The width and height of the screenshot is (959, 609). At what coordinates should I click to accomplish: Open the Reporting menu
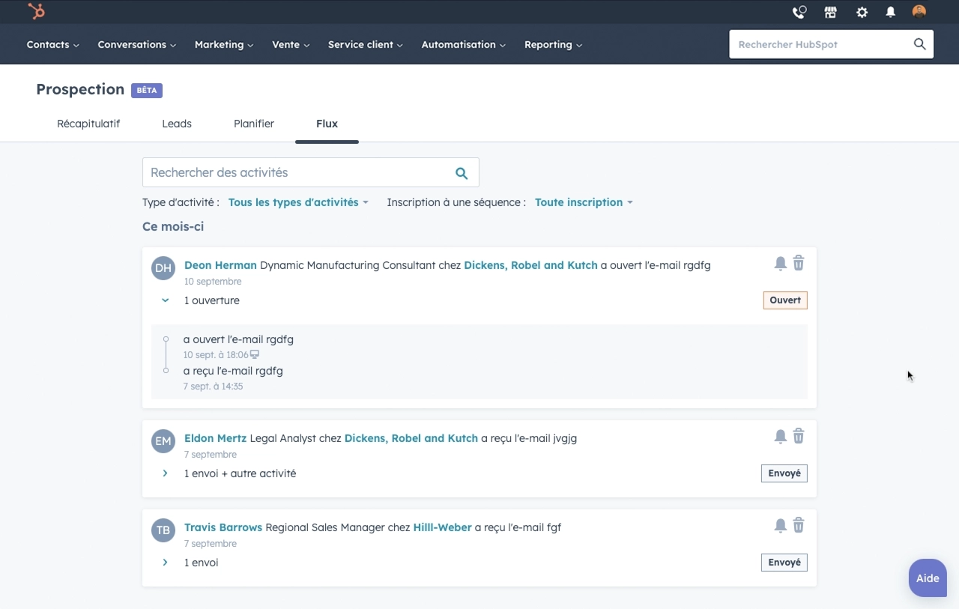click(x=553, y=44)
